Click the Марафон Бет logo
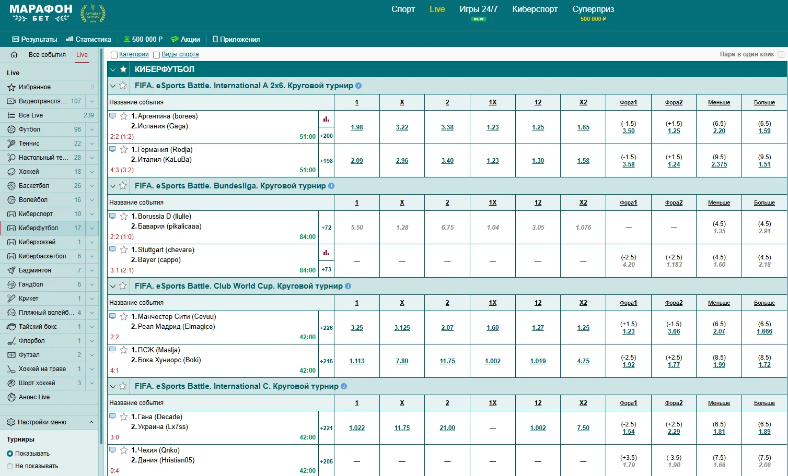The height and width of the screenshot is (476, 788). [41, 13]
